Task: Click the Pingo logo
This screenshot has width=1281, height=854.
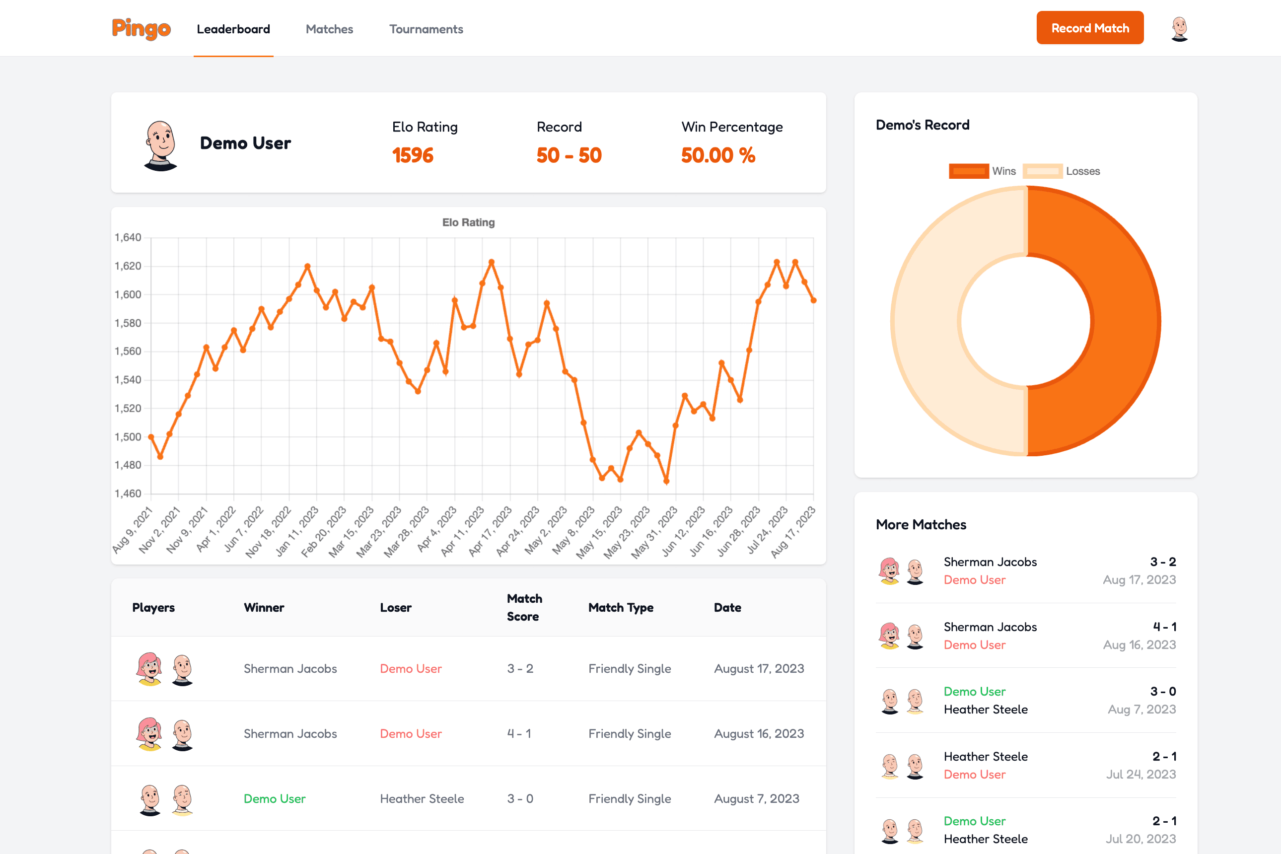Action: (141, 29)
